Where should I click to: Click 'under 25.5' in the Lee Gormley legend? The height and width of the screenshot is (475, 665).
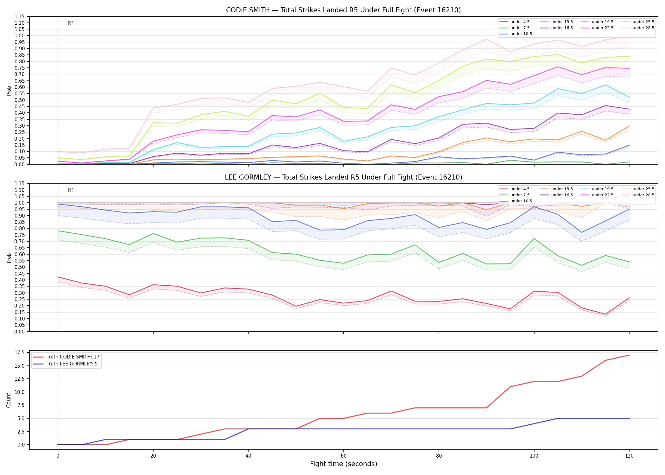(x=643, y=189)
